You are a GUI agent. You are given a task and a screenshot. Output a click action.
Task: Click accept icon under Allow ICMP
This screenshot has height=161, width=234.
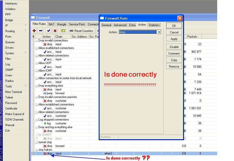click(45, 74)
